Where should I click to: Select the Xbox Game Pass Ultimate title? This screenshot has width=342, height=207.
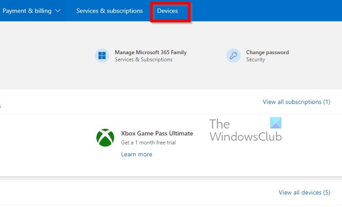click(x=157, y=133)
